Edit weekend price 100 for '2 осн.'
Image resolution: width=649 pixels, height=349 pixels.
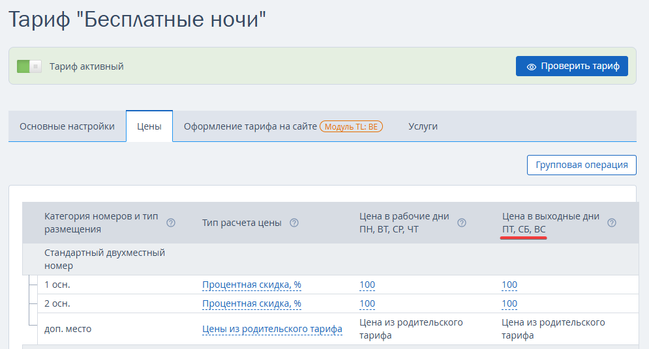pos(509,303)
